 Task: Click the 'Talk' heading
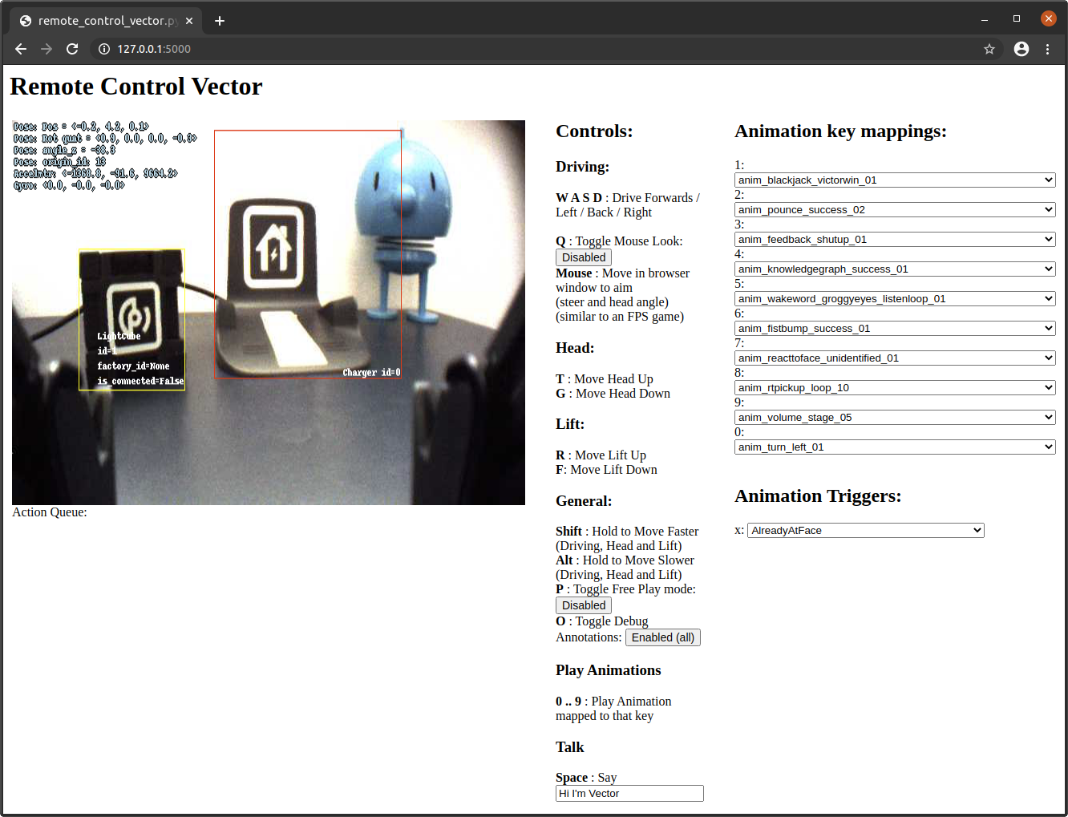(x=570, y=747)
